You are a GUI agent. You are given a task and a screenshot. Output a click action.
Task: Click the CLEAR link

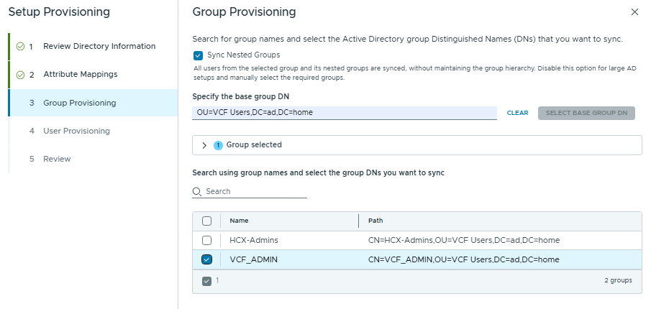pos(517,113)
